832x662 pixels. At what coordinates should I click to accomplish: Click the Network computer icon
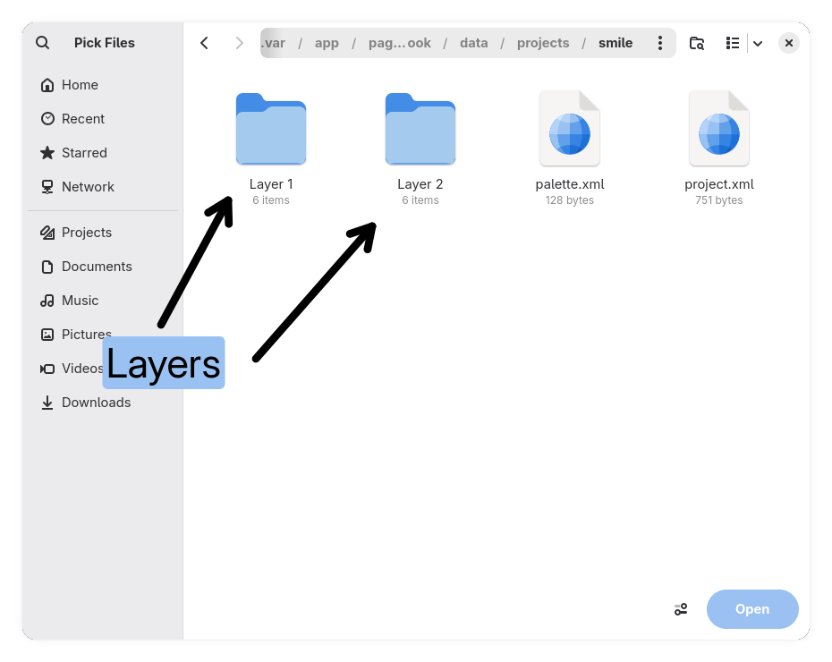47,187
